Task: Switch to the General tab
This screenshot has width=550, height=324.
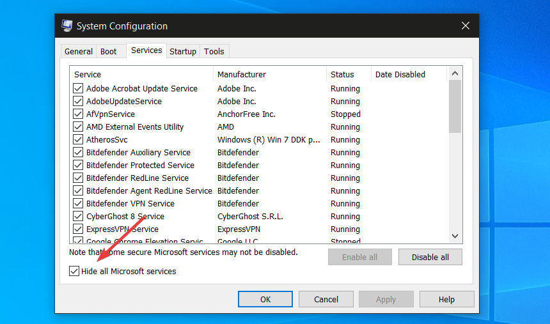Action: 78,52
